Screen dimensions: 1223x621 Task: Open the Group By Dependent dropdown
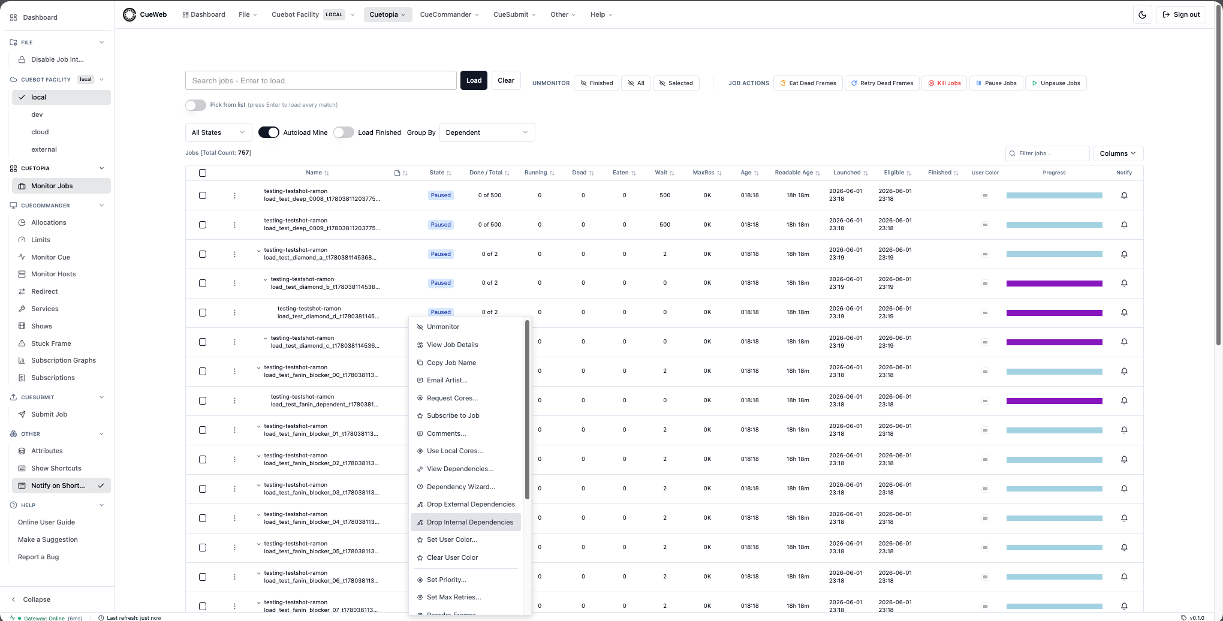487,132
